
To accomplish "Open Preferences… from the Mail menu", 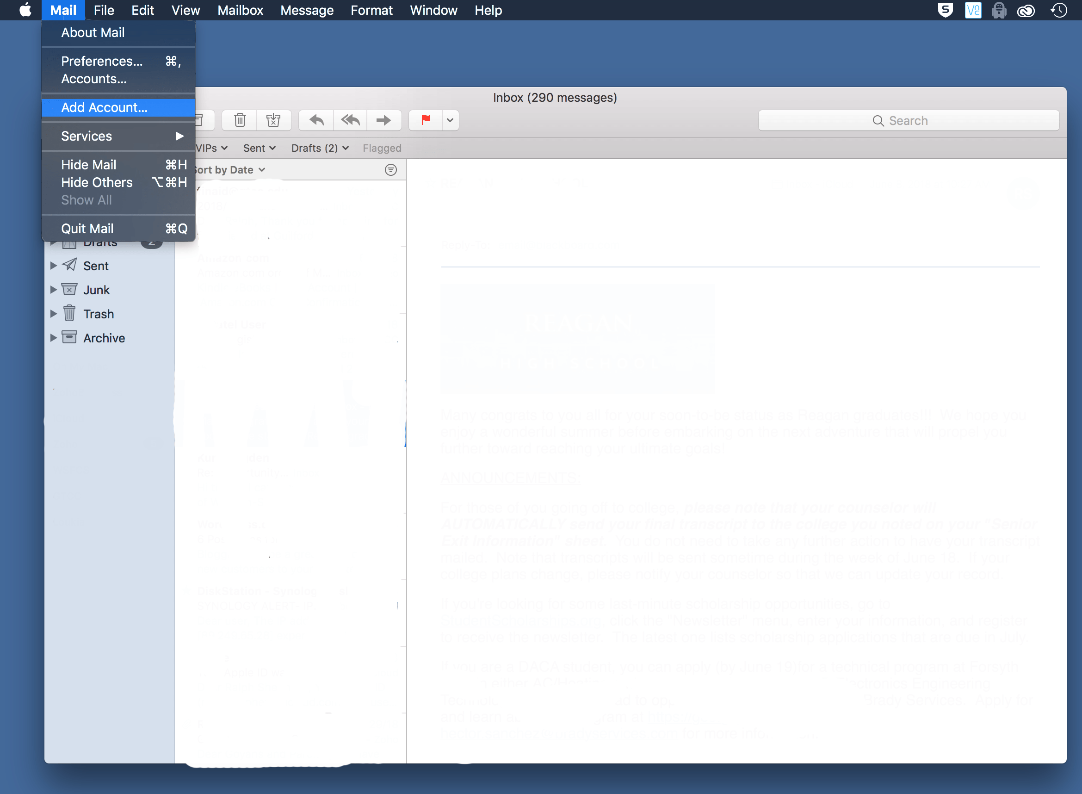I will coord(119,61).
